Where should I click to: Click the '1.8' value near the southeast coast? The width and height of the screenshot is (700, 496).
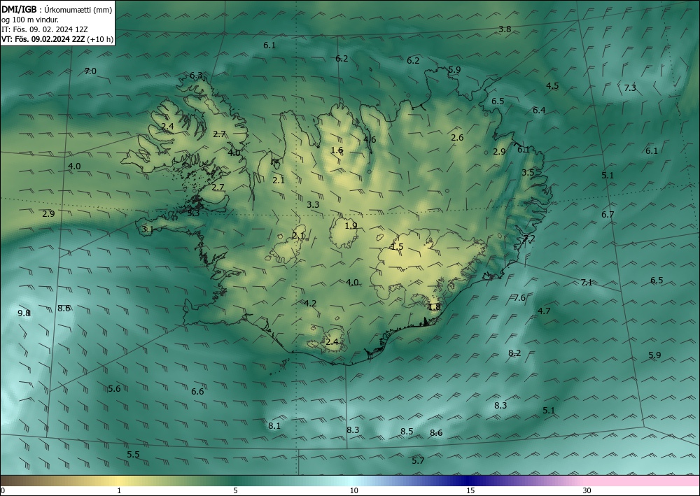[435, 307]
